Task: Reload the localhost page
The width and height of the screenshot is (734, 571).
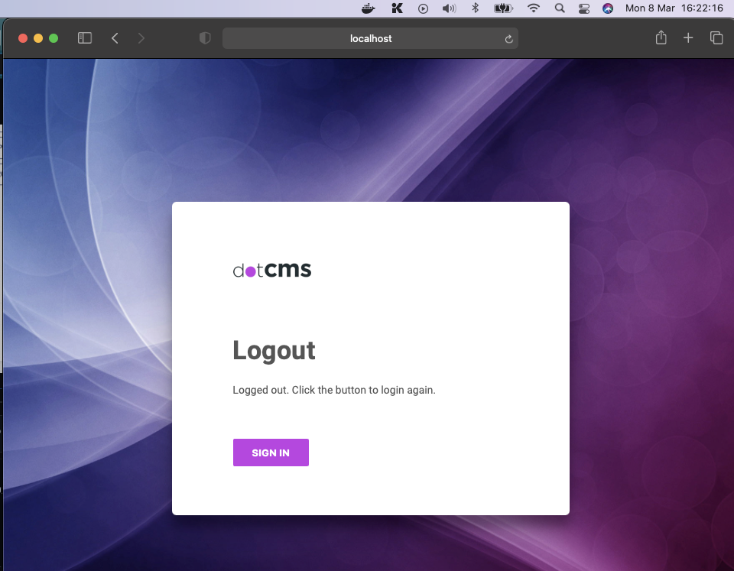Action: [509, 39]
